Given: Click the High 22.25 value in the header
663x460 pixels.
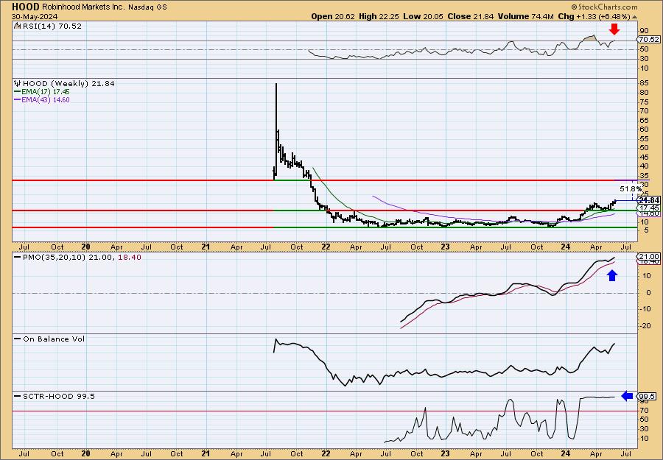Looking at the screenshot, I should 379,16.
